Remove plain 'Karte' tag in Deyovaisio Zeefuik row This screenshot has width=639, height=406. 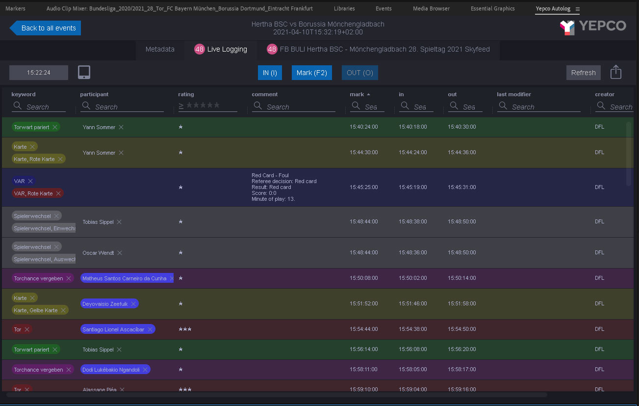[32, 298]
